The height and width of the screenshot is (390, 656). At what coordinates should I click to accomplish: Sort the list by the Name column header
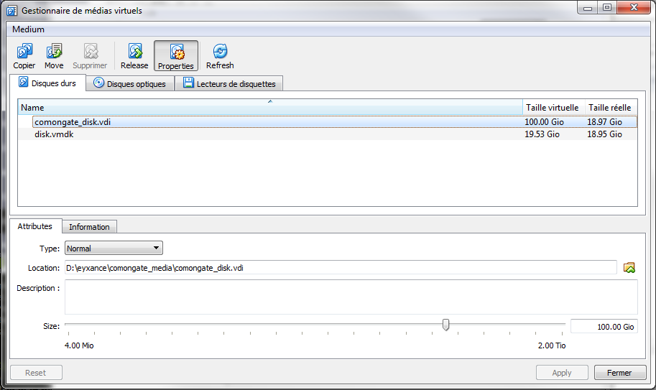point(270,108)
